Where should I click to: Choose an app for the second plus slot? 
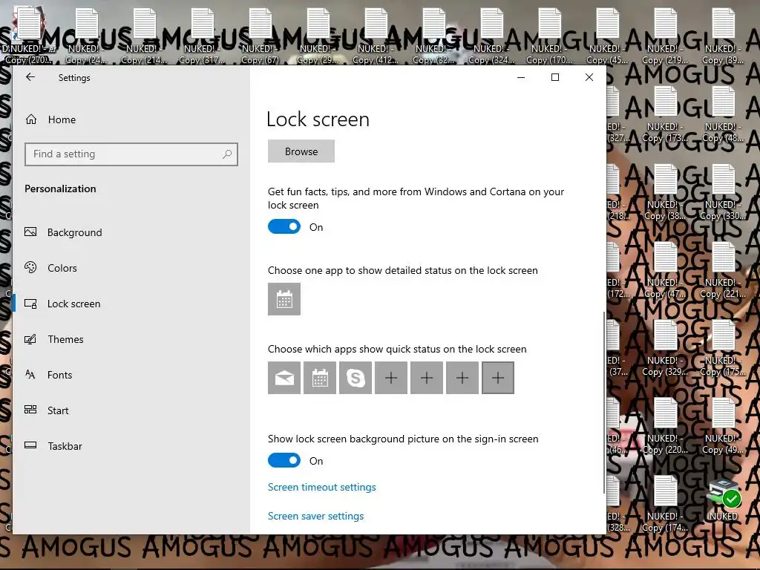(427, 378)
